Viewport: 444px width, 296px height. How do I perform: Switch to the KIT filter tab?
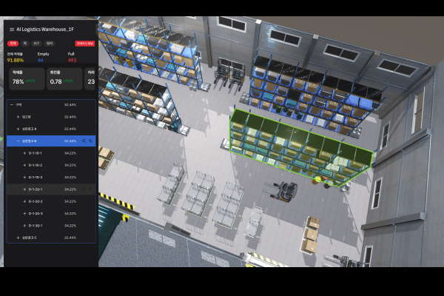point(37,44)
